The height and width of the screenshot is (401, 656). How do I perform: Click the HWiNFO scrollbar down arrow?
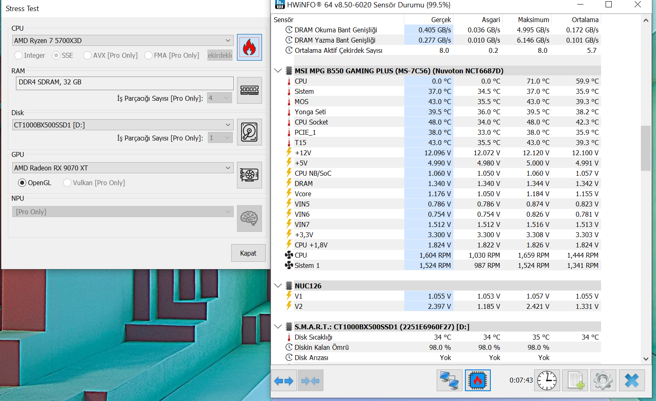click(646, 359)
